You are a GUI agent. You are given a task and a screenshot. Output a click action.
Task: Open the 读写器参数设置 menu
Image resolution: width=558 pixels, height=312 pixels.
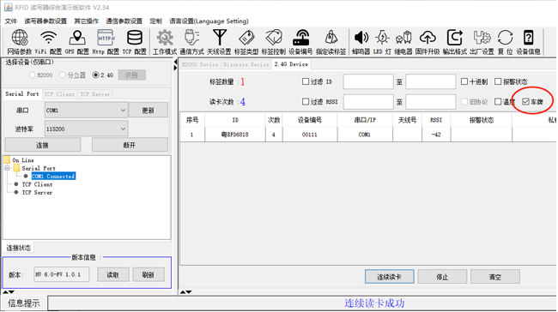(x=45, y=21)
